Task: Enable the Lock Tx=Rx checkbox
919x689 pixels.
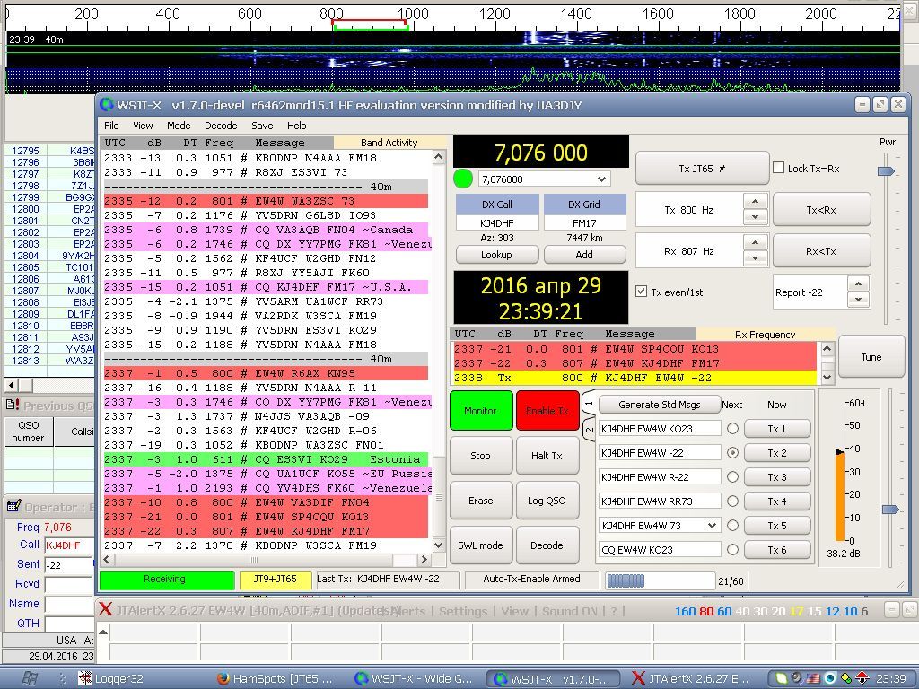Action: tap(778, 168)
